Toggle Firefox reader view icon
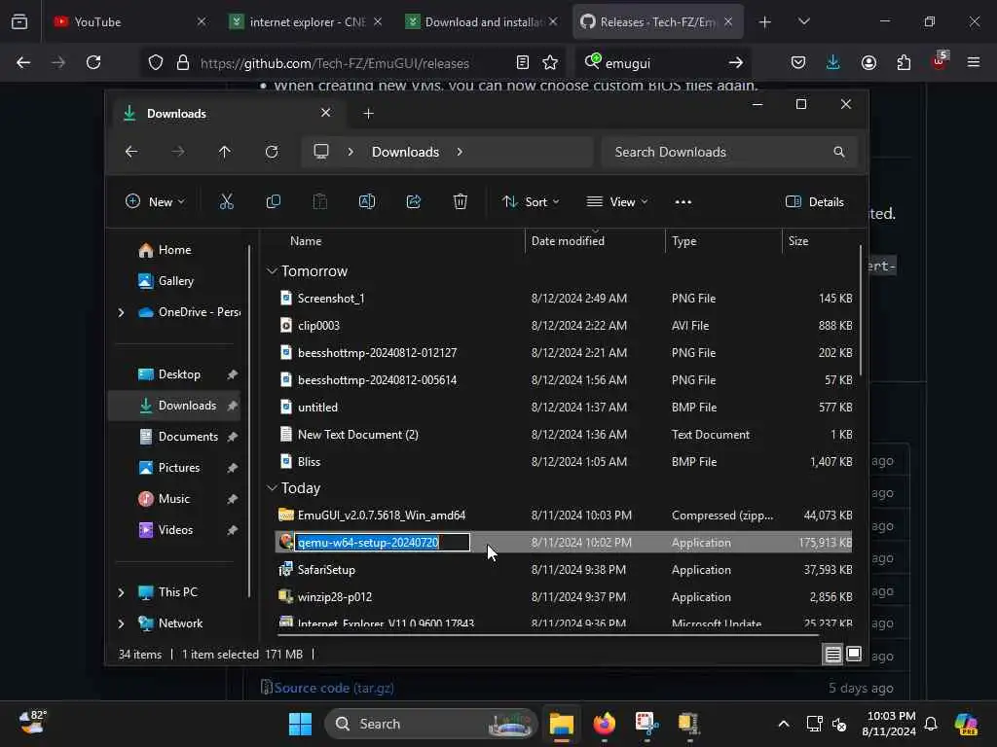The height and width of the screenshot is (747, 997). (x=522, y=62)
